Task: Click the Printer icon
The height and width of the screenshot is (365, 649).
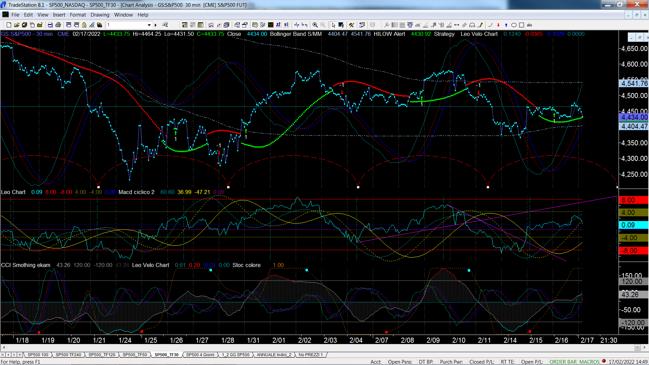Action: [x=58, y=25]
